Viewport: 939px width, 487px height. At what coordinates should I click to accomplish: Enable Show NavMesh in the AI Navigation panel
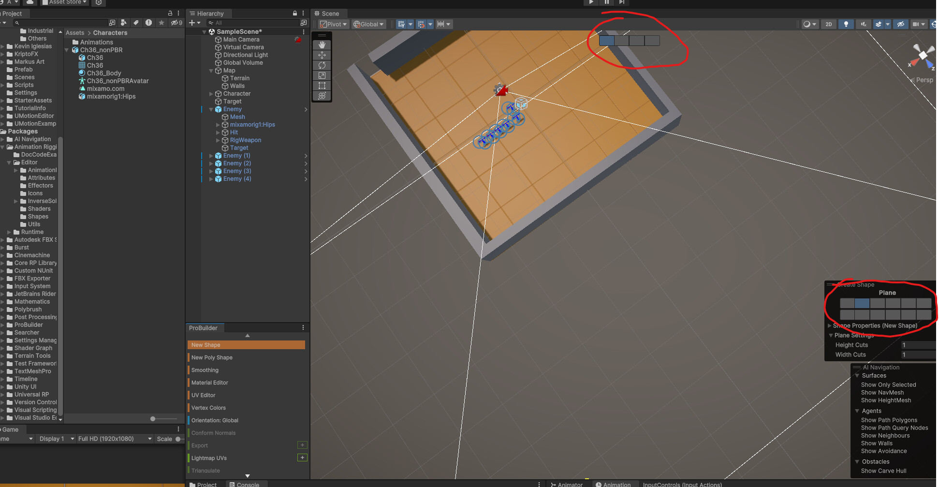coord(882,392)
